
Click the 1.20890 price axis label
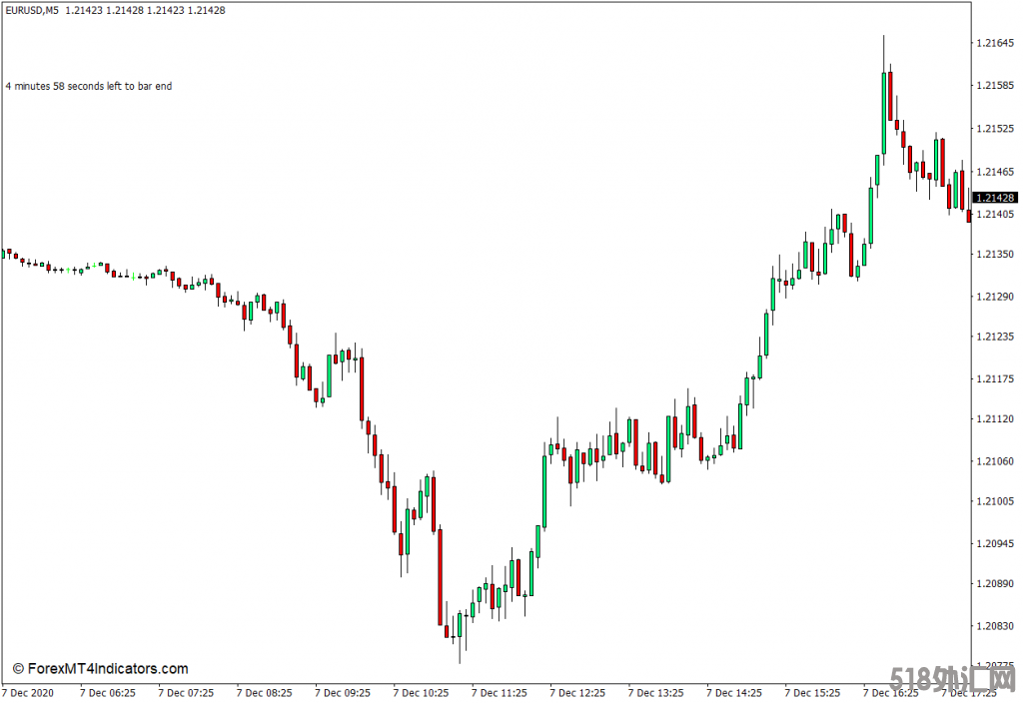coord(996,583)
